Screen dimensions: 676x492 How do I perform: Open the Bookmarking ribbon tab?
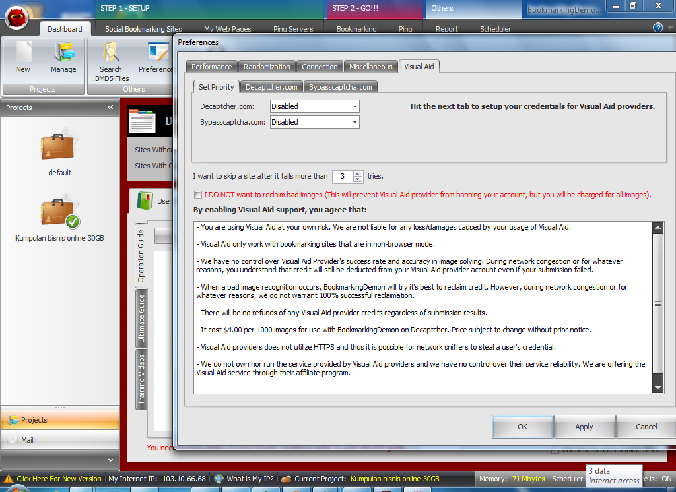356,29
